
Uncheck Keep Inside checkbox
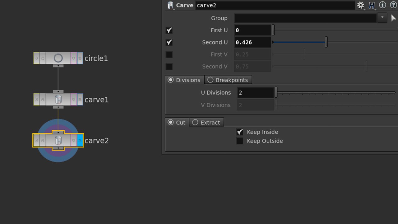click(239, 132)
